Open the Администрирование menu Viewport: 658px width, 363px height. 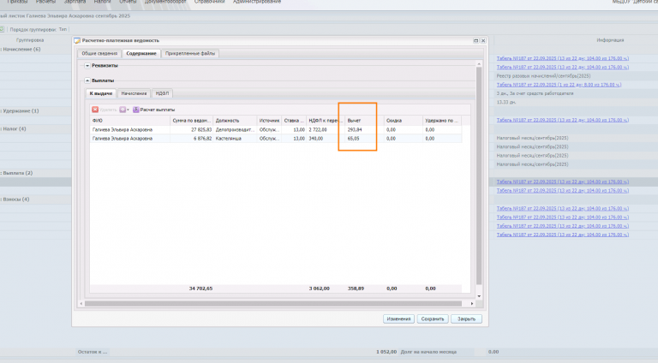[x=257, y=2]
